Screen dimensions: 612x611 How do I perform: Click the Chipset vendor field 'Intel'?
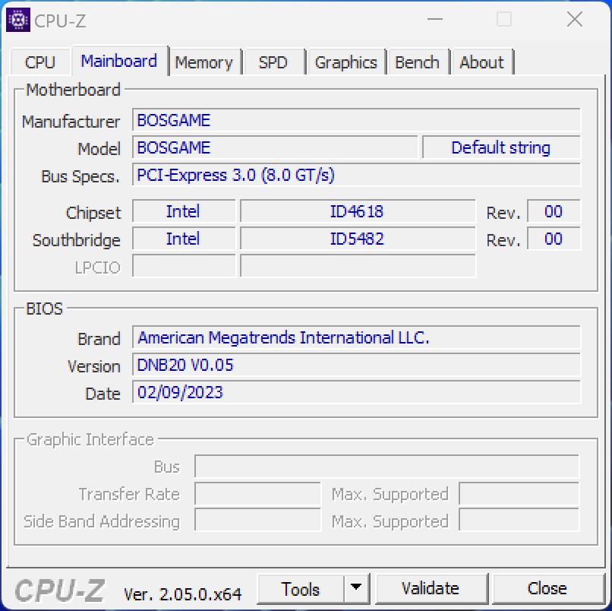pos(184,211)
